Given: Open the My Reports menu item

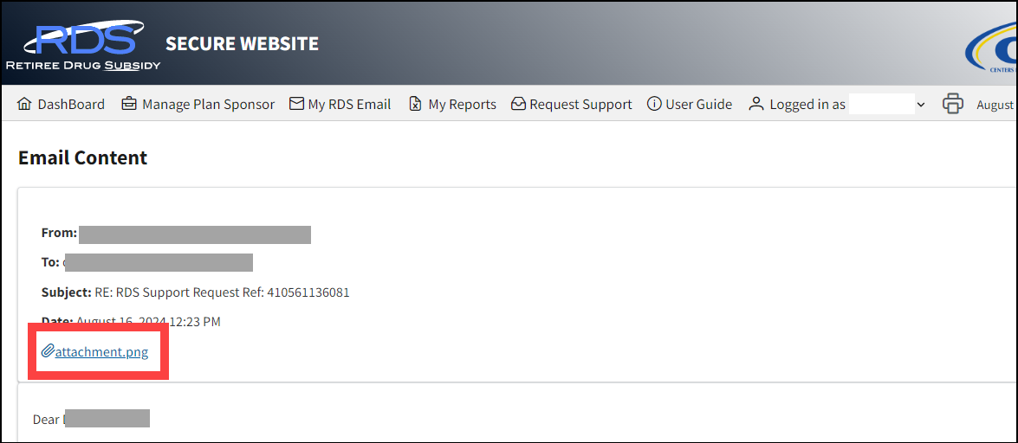Looking at the screenshot, I should coord(462,105).
